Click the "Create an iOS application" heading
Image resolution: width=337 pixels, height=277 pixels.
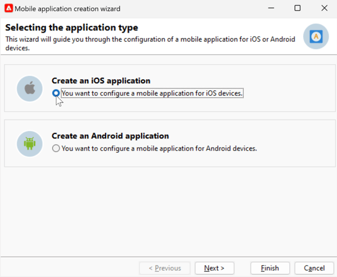[101, 81]
